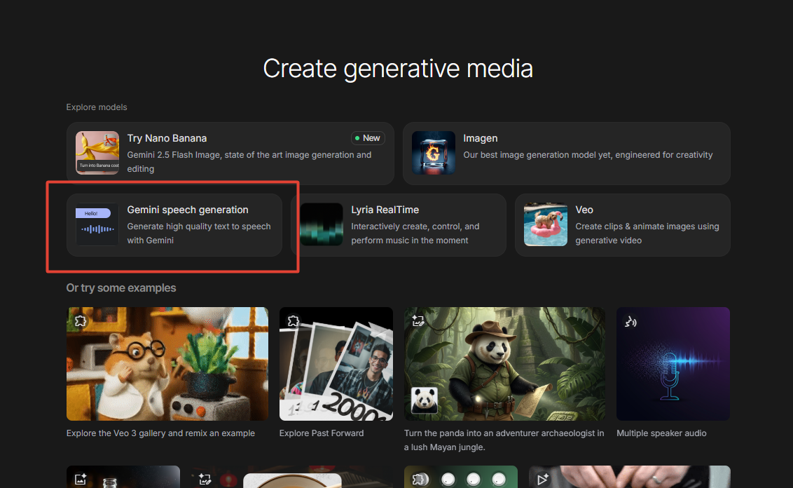Click 'Interactively create, control, and perform music' text

tap(415, 233)
